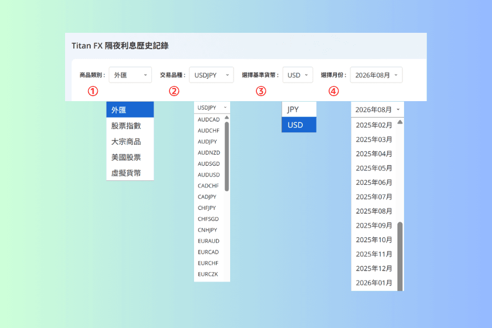Pick 2025年04月 month option
Image resolution: width=492 pixels, height=328 pixels.
pos(374,154)
